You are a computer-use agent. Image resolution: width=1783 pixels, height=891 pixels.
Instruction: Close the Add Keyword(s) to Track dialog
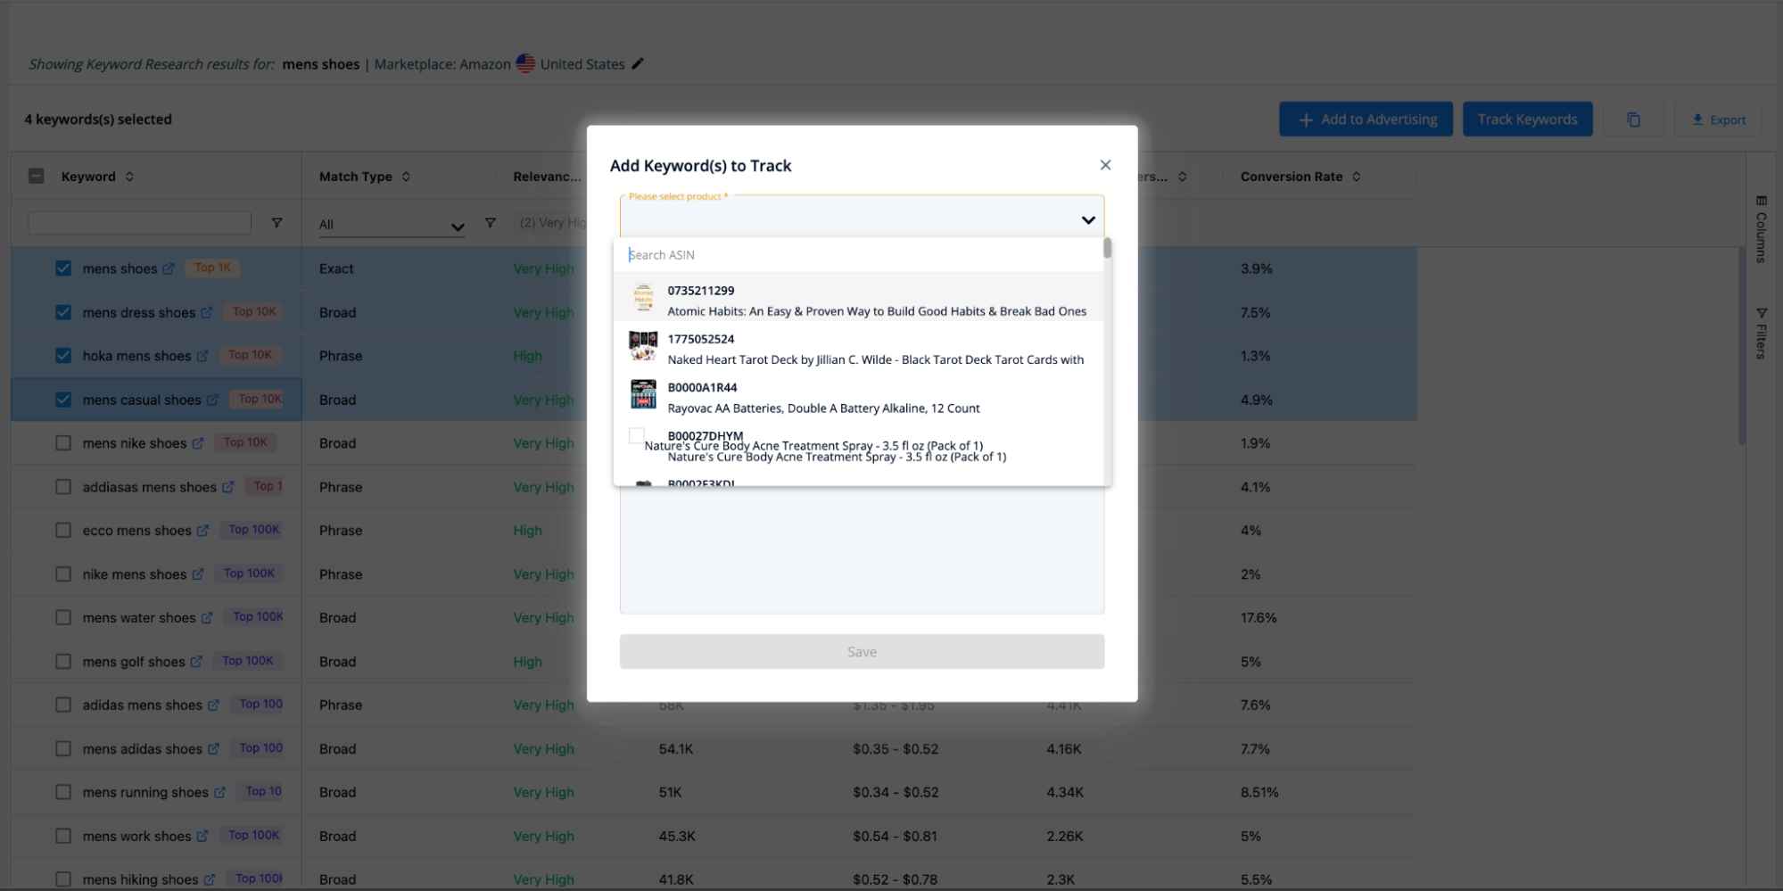(x=1105, y=165)
